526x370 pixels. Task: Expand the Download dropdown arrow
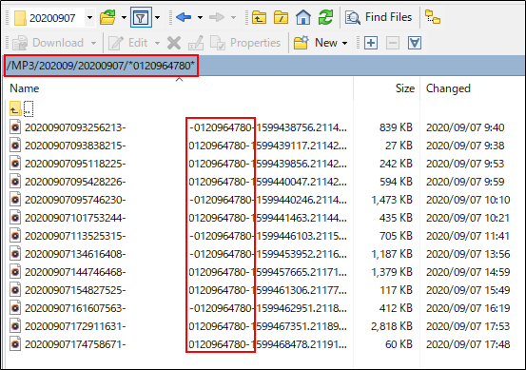(93, 43)
